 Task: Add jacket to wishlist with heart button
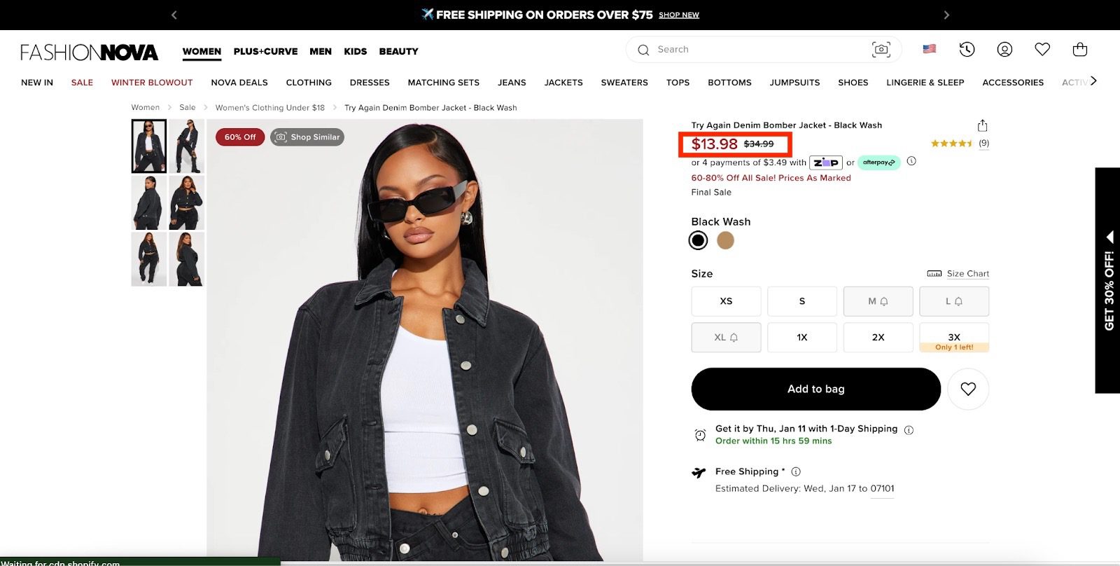(967, 389)
